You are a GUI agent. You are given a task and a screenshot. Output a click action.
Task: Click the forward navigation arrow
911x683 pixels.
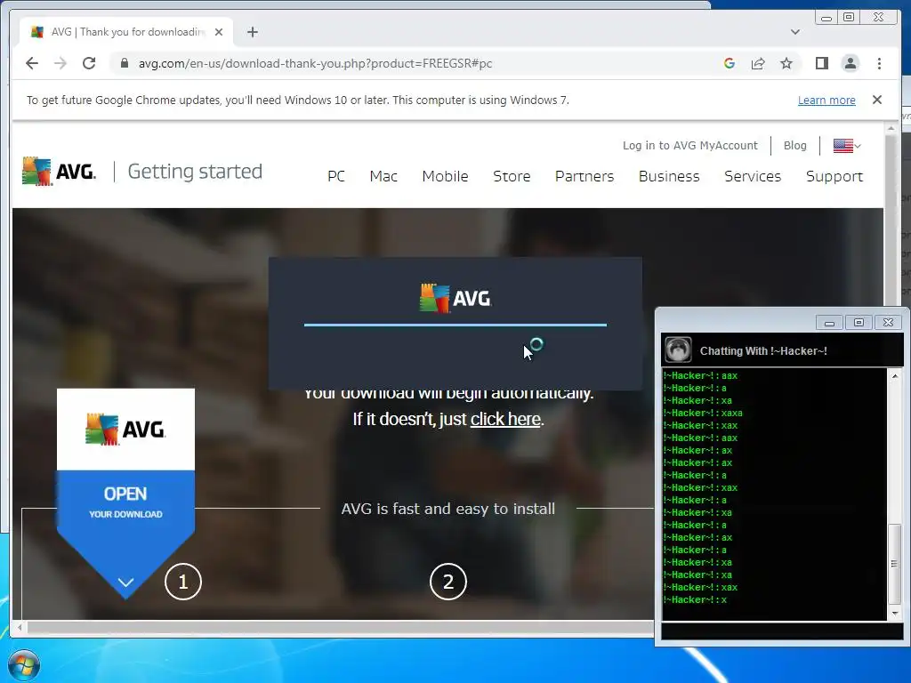coord(60,63)
